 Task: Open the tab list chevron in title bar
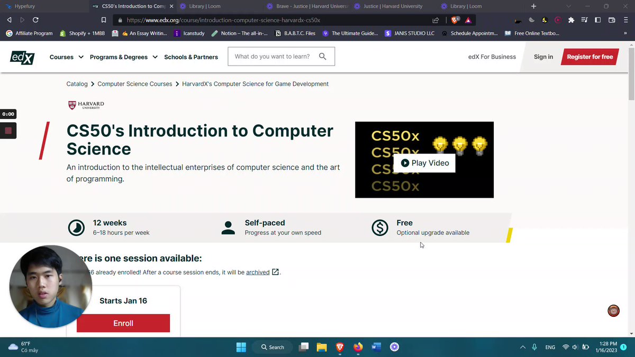(x=569, y=6)
